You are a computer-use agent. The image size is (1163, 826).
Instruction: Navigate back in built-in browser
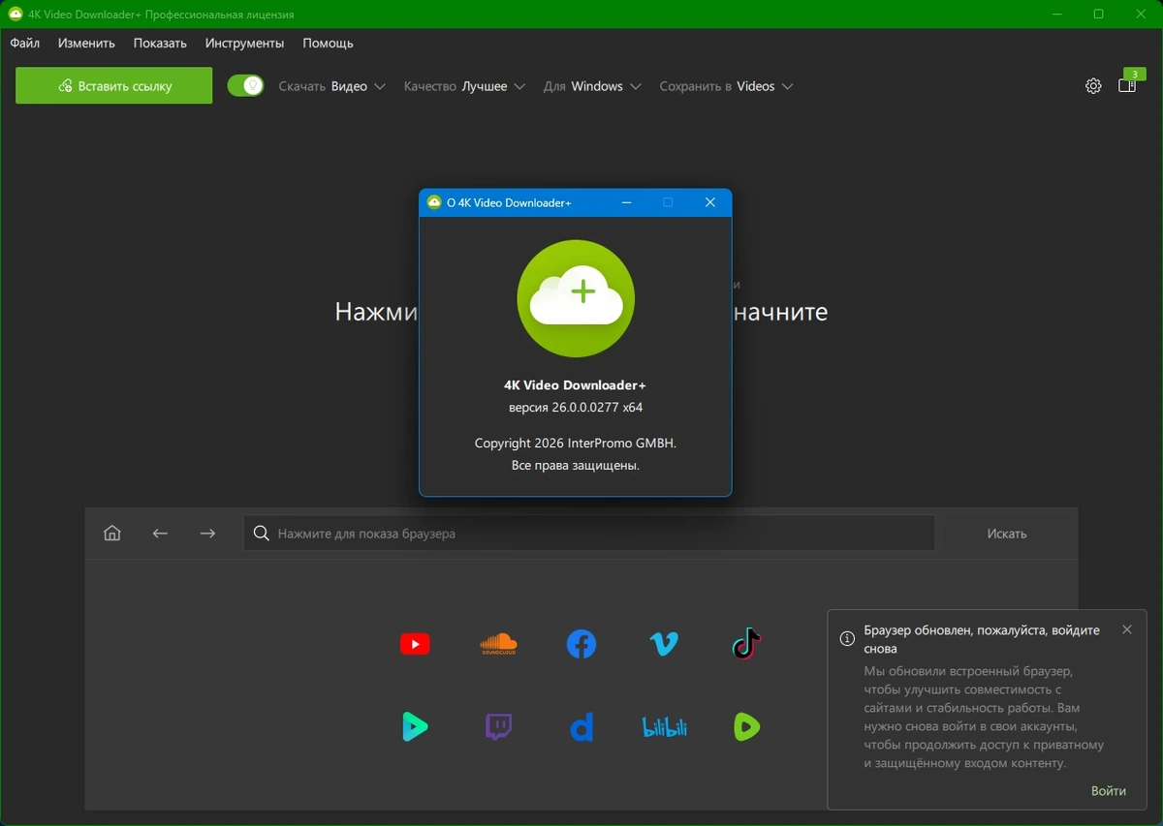[160, 534]
